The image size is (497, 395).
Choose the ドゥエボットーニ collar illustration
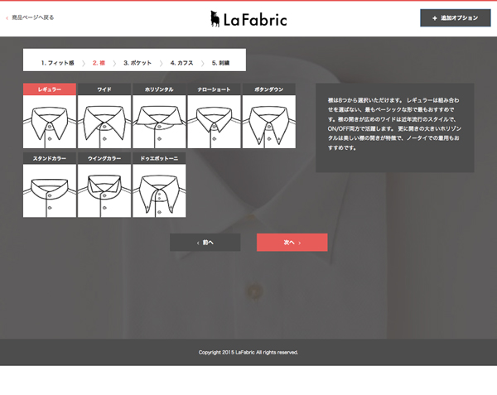tap(159, 190)
